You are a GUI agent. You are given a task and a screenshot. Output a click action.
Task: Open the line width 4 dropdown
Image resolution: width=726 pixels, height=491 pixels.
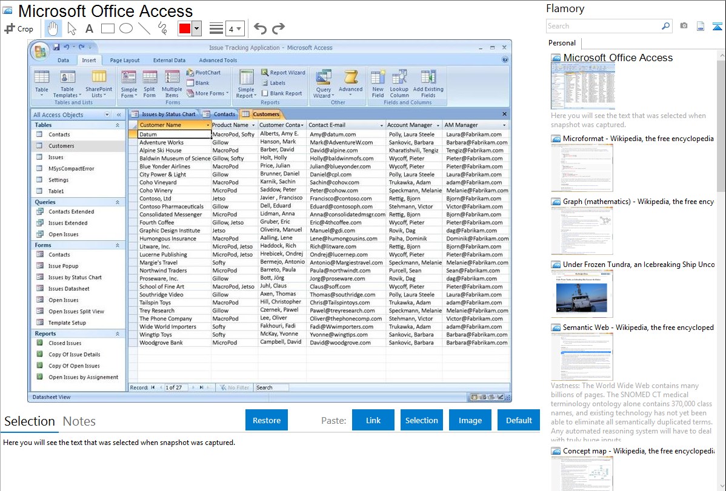[x=235, y=29]
